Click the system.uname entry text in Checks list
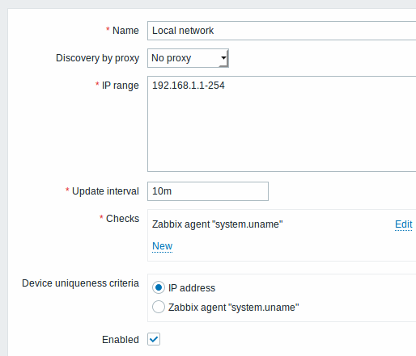 point(218,224)
